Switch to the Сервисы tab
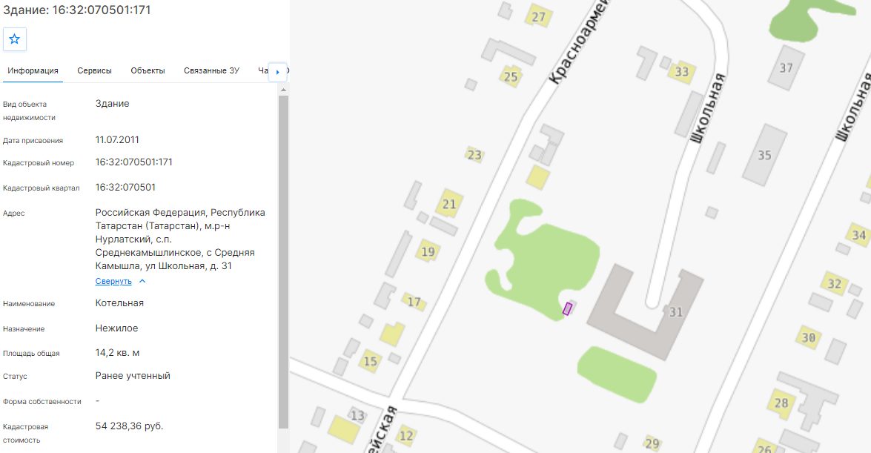 (x=94, y=70)
